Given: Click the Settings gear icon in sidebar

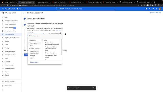Looking at the screenshot, I should 3,48.
